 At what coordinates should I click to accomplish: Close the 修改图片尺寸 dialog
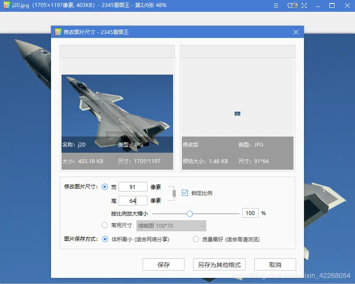pos(296,32)
